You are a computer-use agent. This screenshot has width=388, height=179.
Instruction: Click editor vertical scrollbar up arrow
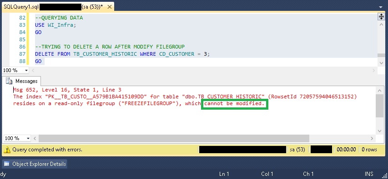point(381,24)
